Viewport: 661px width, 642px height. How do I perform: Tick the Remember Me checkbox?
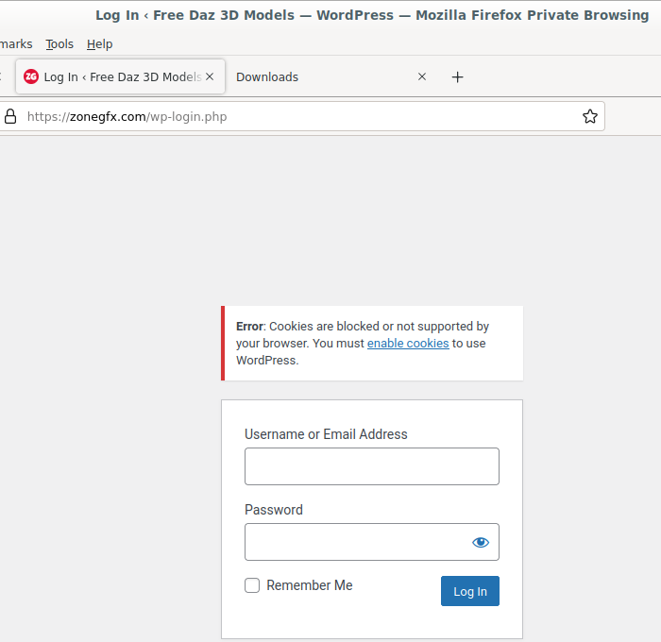click(x=252, y=585)
